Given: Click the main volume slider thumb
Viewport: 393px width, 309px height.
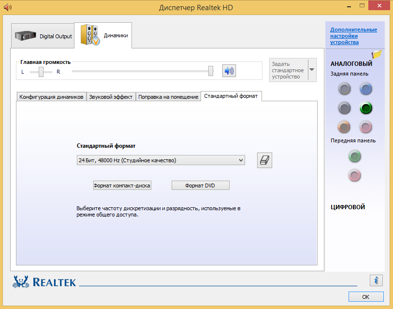Looking at the screenshot, I should (x=211, y=71).
